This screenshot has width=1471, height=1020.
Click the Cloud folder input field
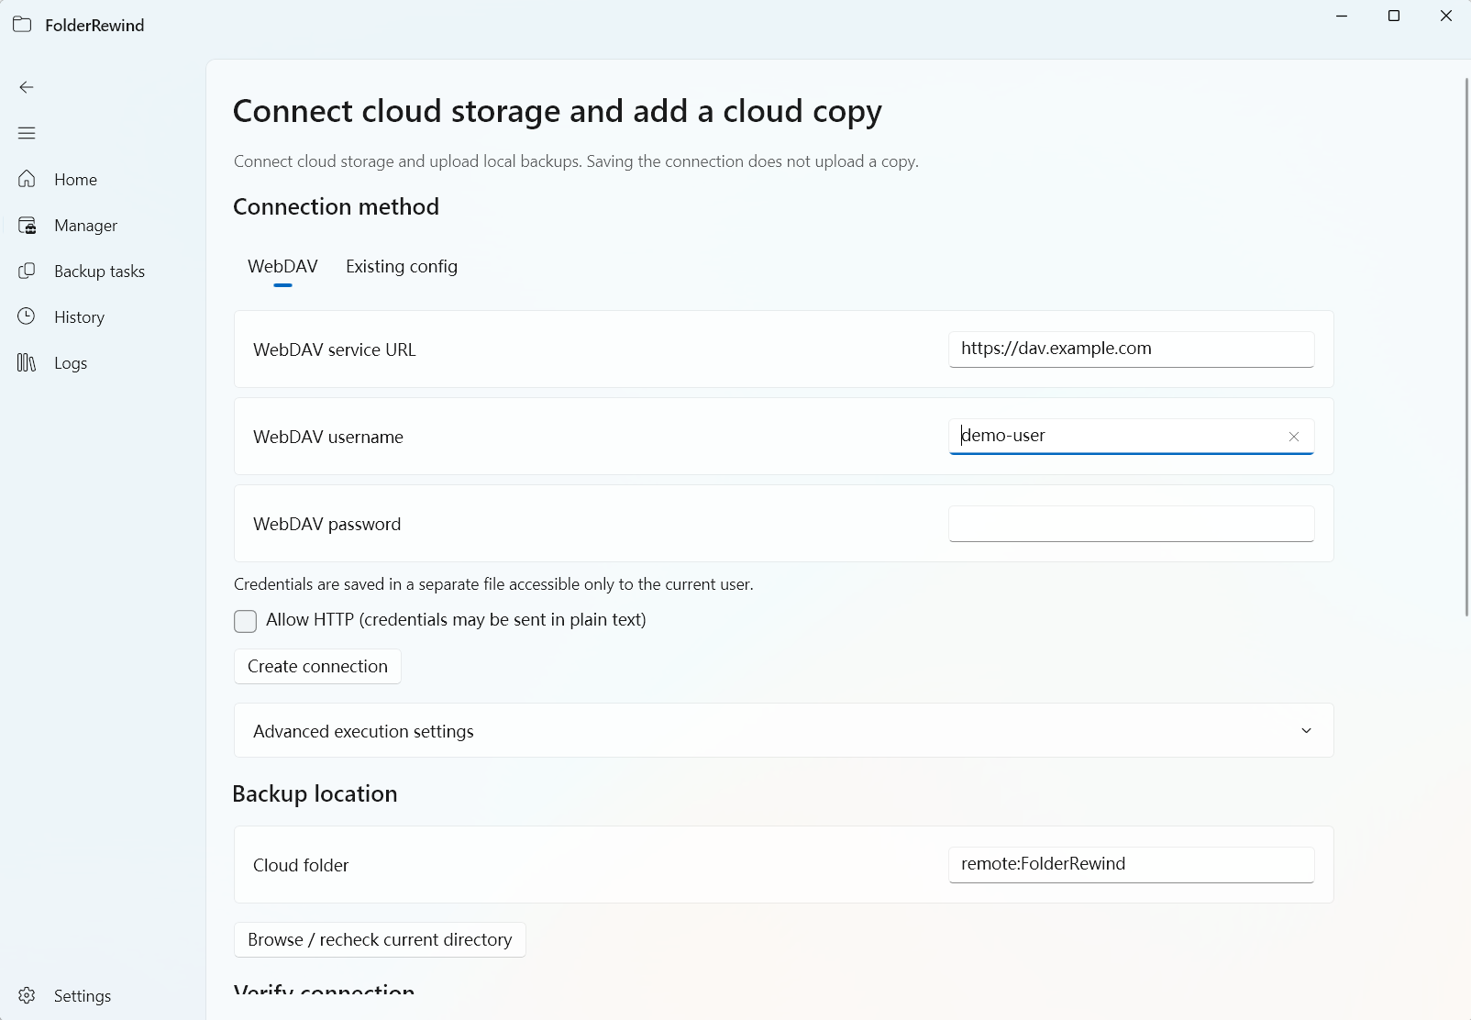(1131, 865)
